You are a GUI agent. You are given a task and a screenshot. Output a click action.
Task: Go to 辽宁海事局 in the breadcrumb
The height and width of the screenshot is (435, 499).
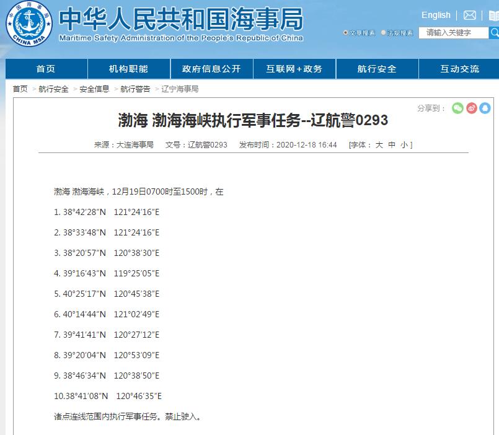(x=180, y=89)
